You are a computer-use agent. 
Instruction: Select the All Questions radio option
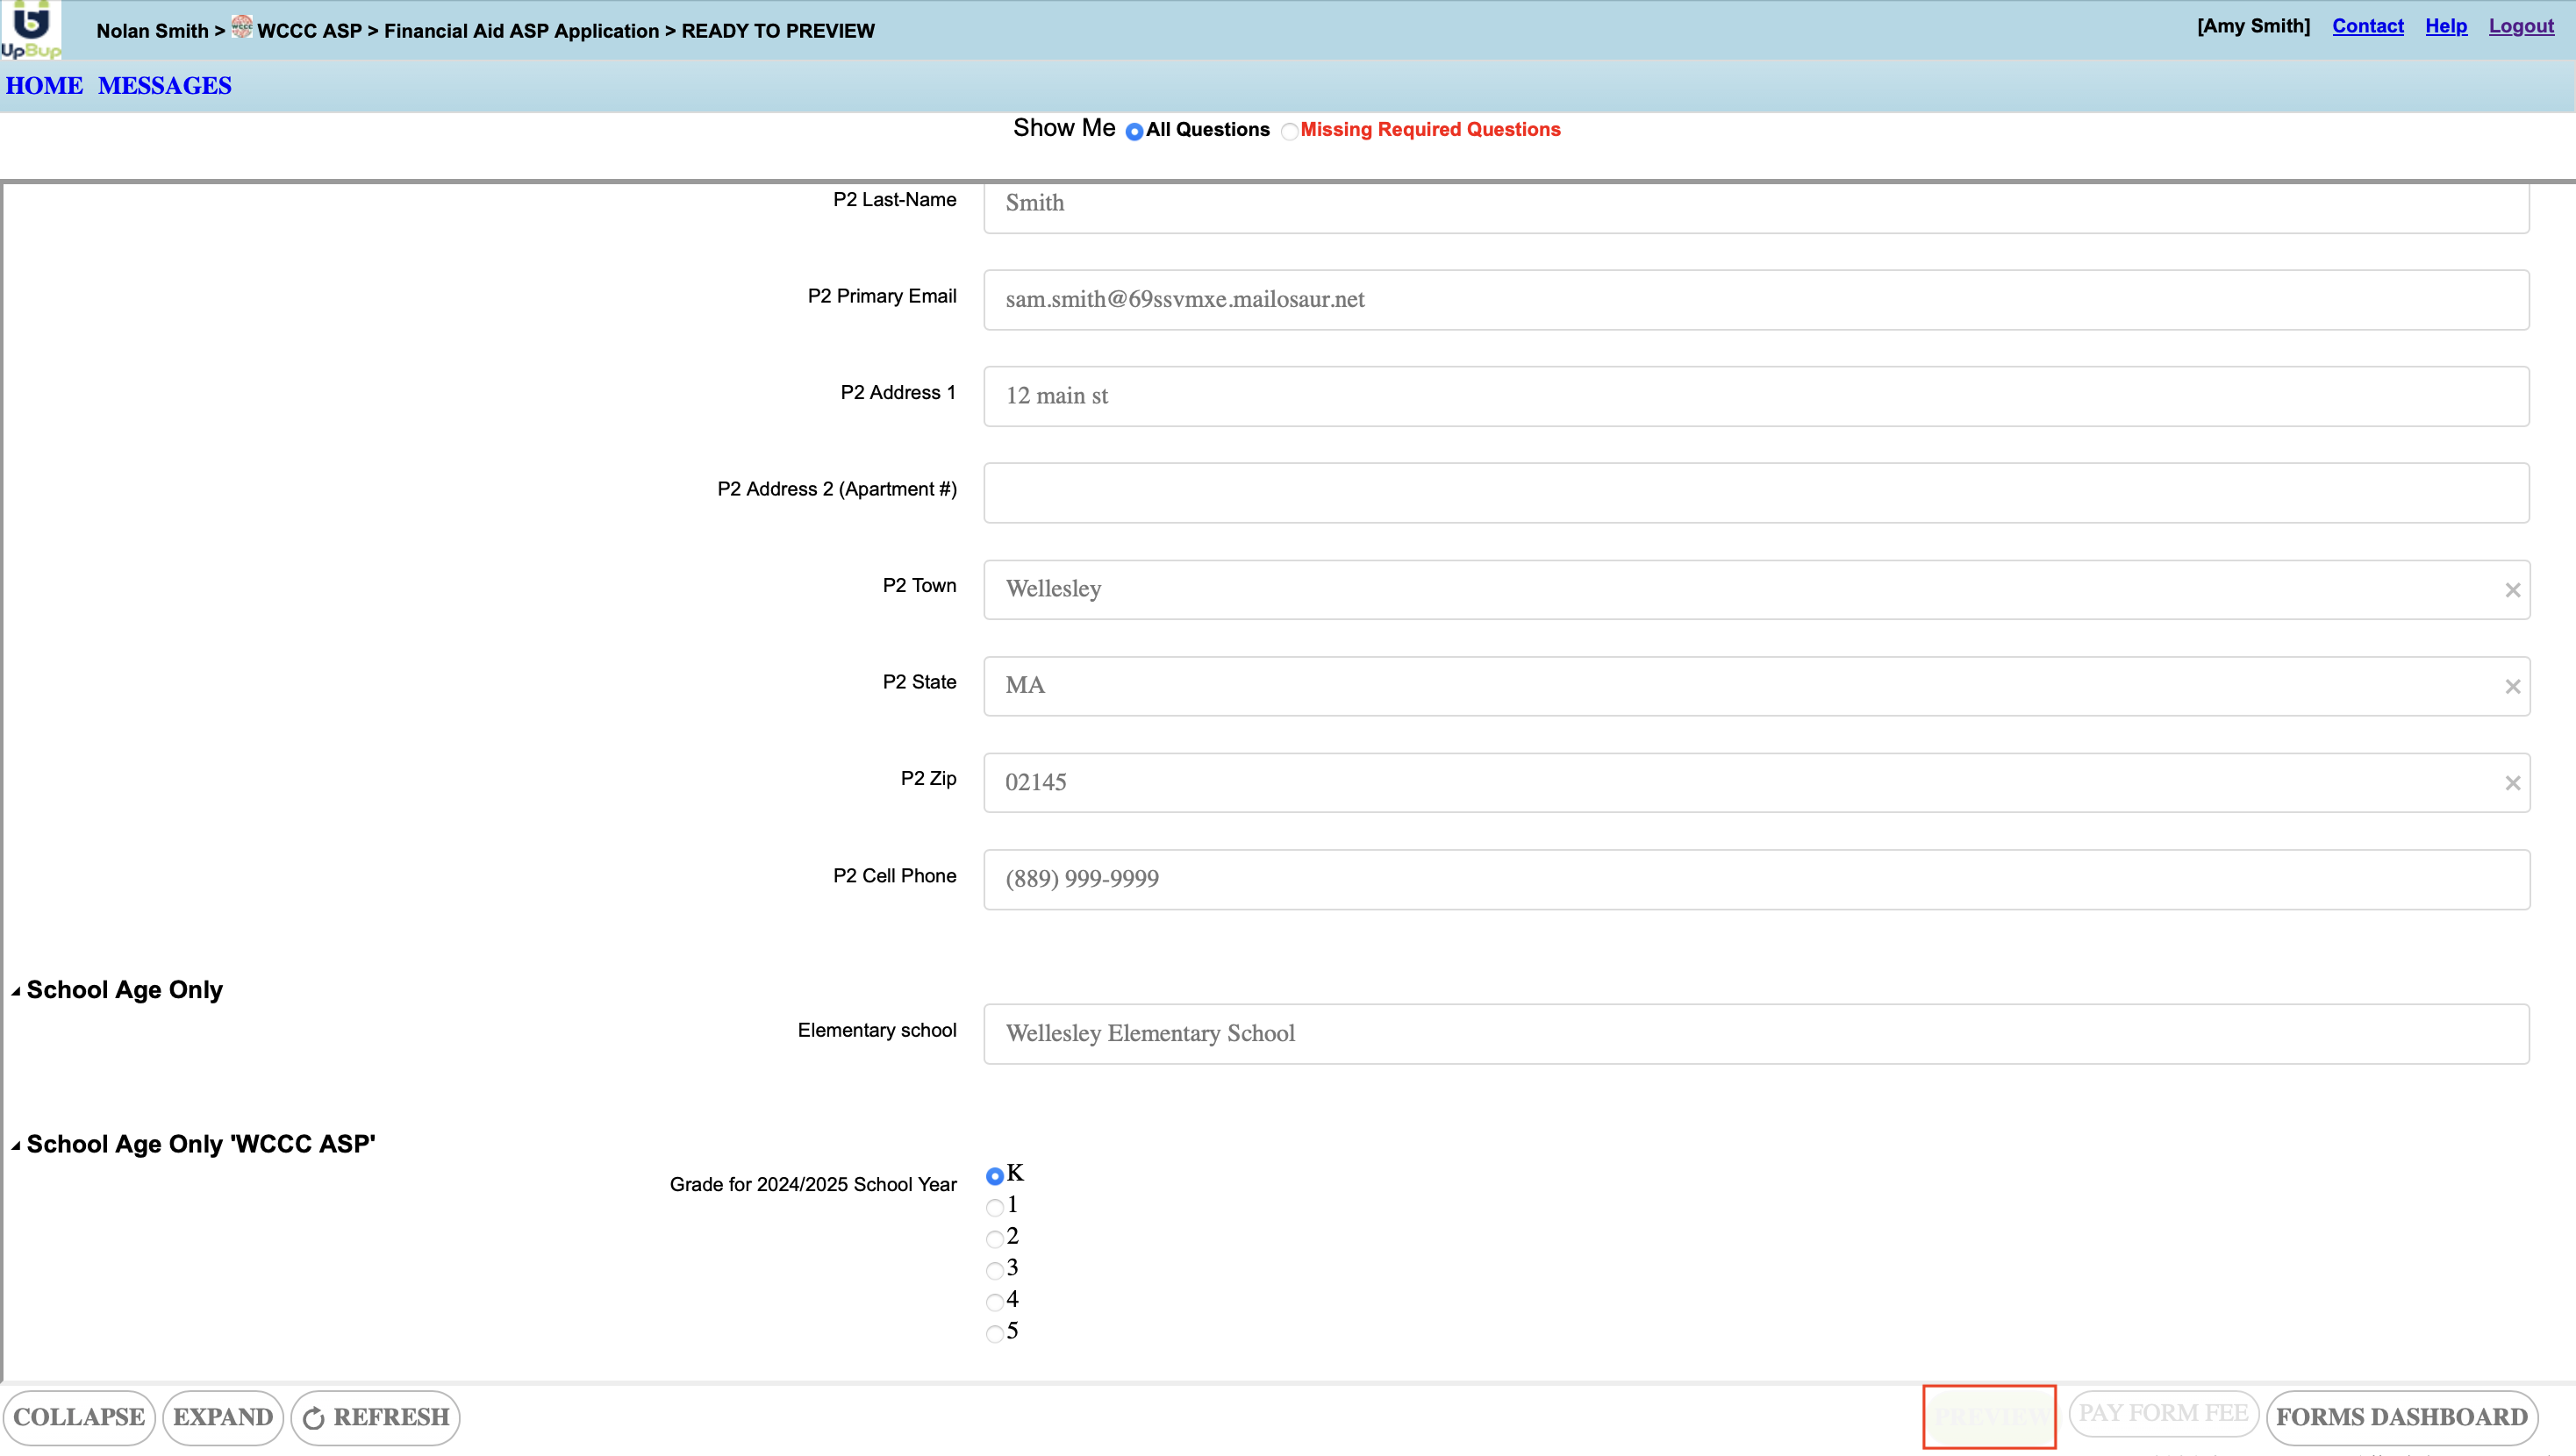tap(1134, 131)
